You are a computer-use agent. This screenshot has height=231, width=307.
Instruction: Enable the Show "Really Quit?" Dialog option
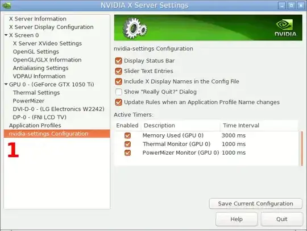(118, 92)
